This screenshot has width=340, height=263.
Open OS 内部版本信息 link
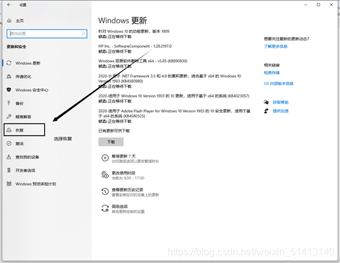279,83
